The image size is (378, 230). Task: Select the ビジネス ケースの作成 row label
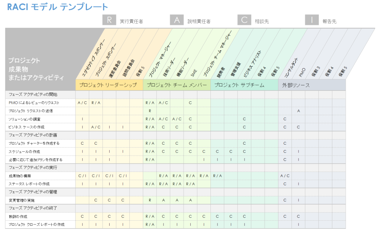coord(26,127)
